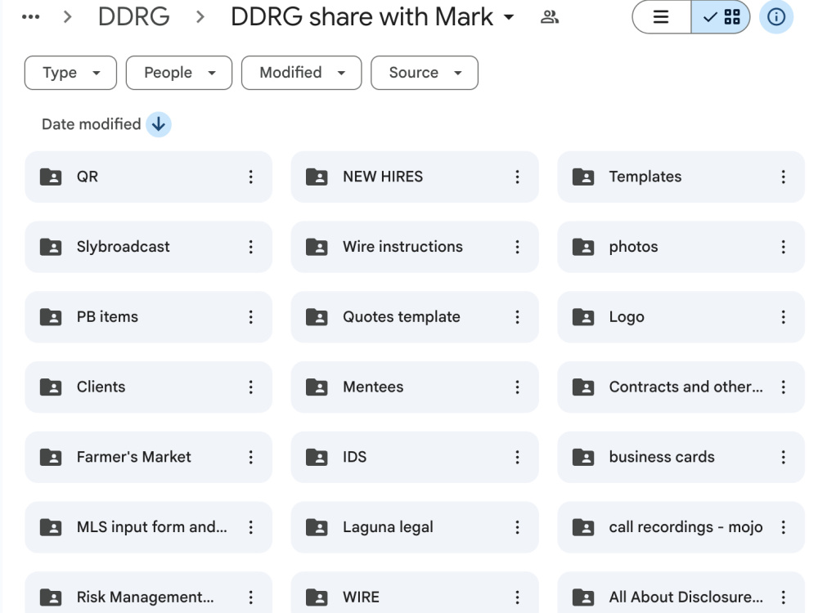Select the call recordings - mojo folder

tap(681, 527)
